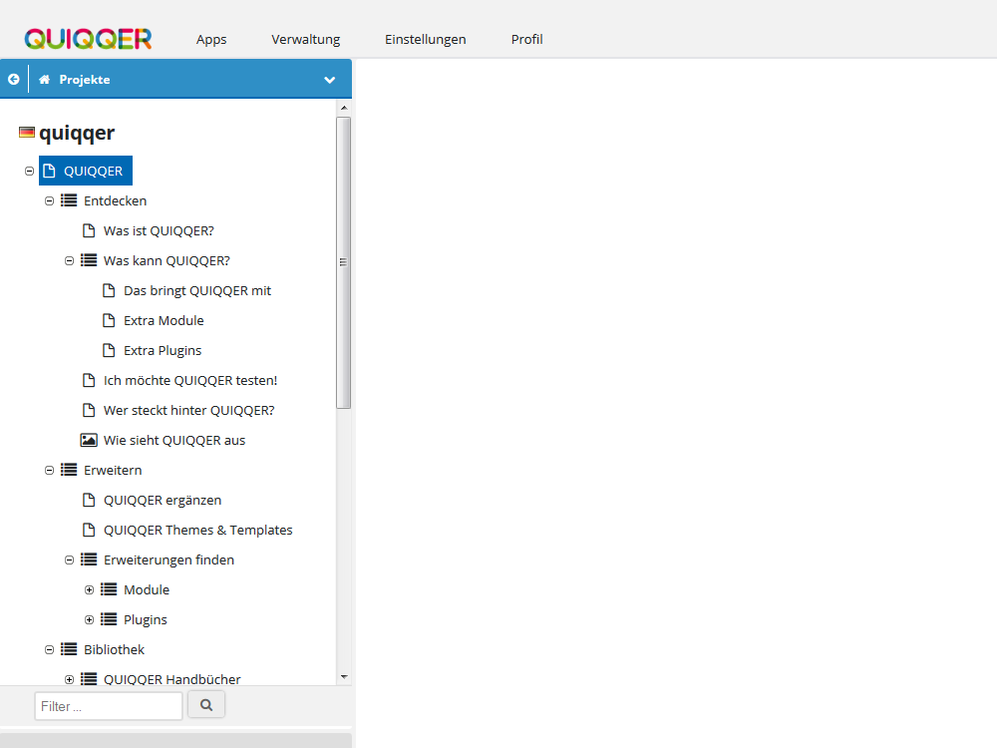Screen dimensions: 997x748
Task: Expand the QUIQQER Handbücher branch
Action: pos(70,679)
